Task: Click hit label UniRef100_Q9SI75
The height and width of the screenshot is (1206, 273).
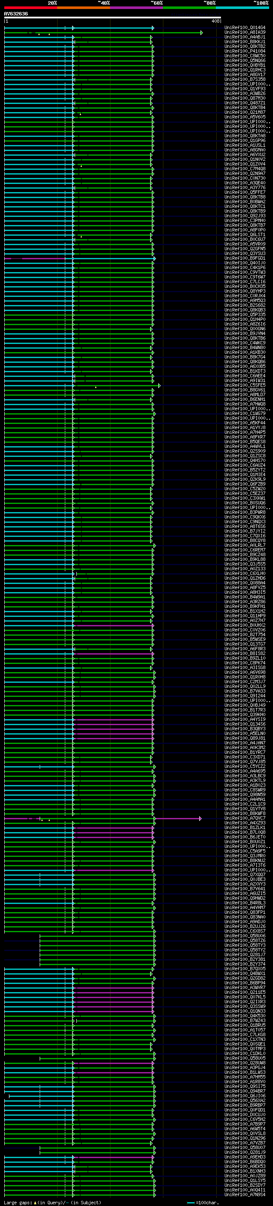Action: [x=244, y=1086]
